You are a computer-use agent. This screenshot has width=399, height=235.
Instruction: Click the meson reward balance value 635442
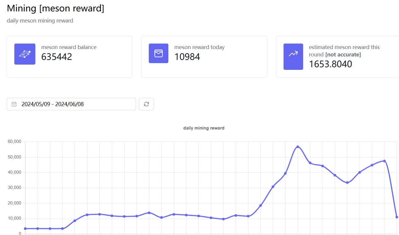point(57,57)
